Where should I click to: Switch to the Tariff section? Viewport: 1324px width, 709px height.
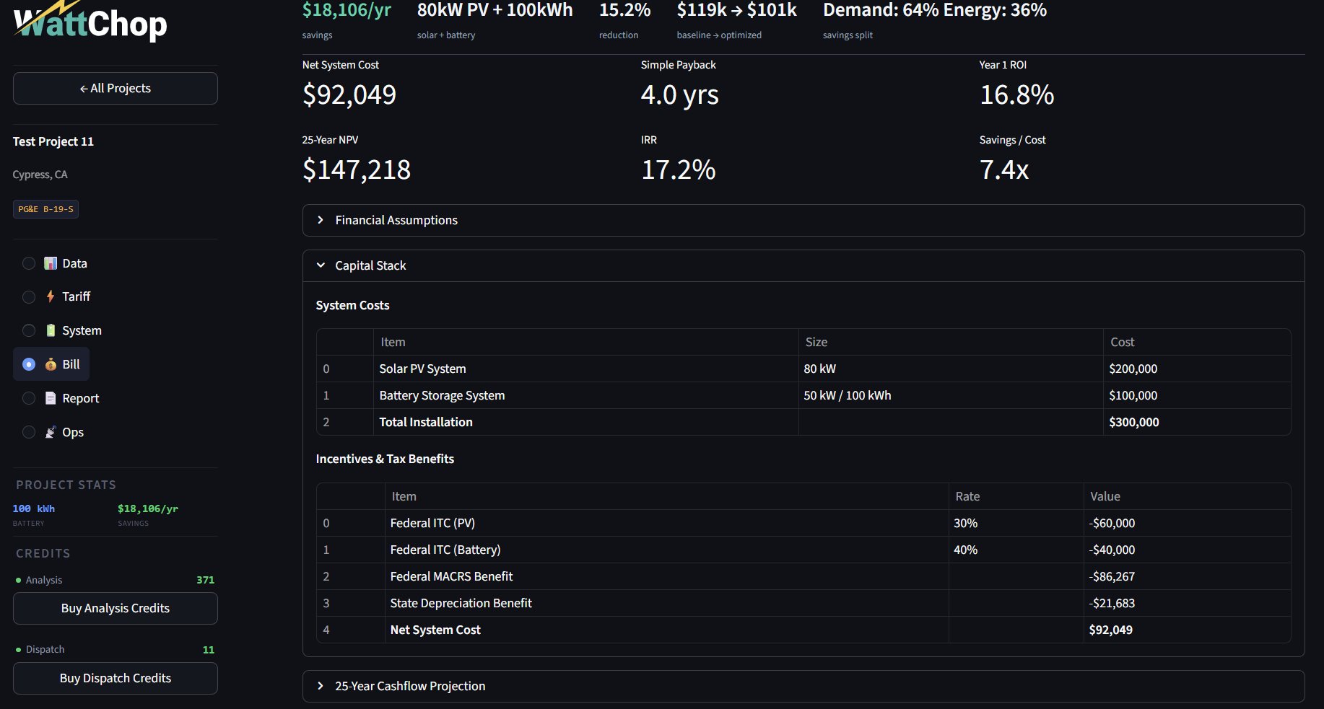pyautogui.click(x=76, y=296)
